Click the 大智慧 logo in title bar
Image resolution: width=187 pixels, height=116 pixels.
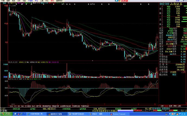pos(122,1)
